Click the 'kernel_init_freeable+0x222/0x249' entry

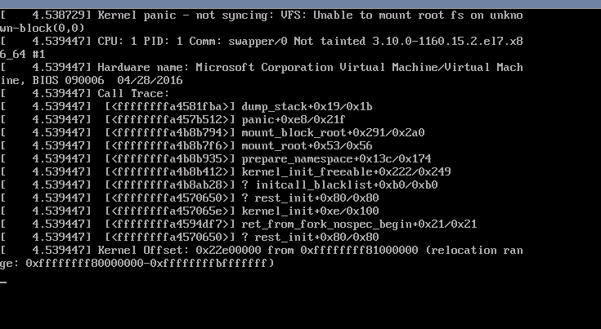click(346, 171)
